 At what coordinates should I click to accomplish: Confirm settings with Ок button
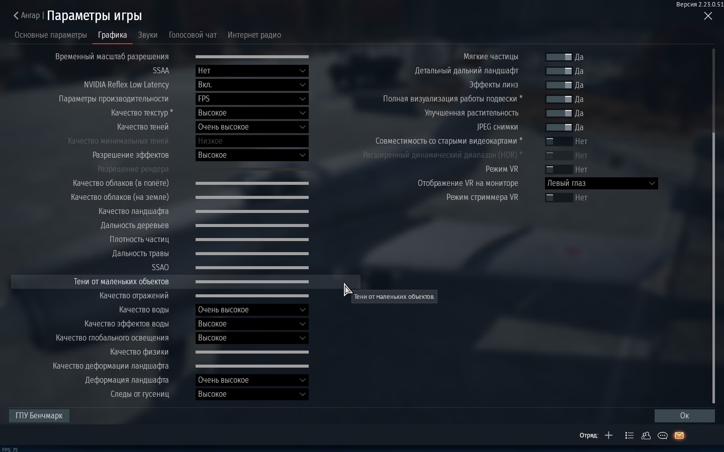(684, 416)
